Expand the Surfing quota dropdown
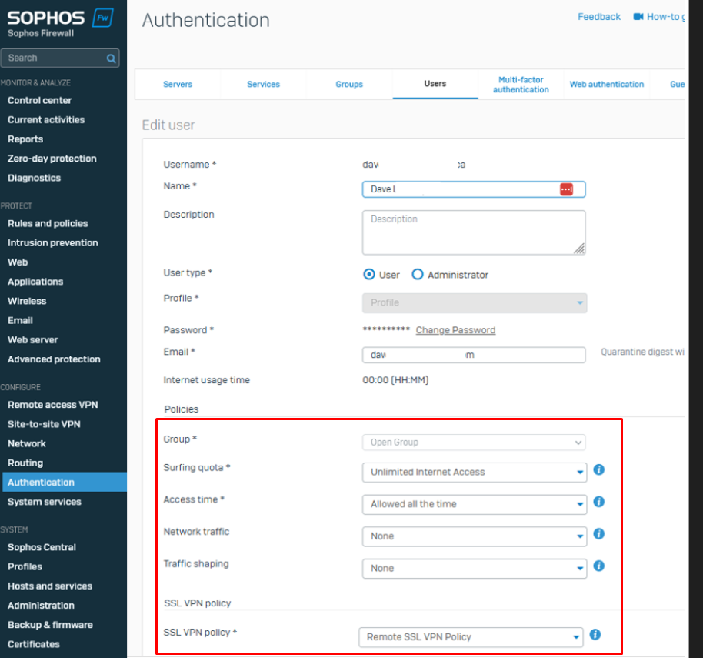The height and width of the screenshot is (658, 703). click(x=474, y=473)
